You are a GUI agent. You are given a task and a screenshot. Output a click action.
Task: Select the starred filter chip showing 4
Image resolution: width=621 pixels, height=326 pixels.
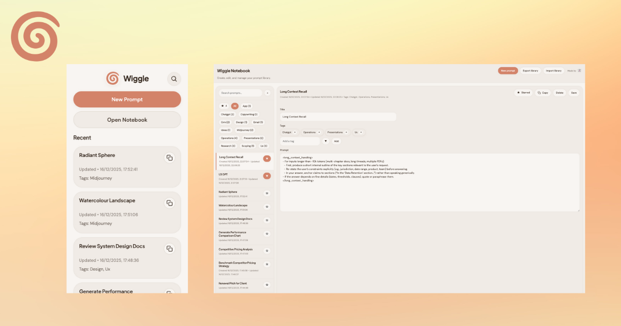click(224, 106)
